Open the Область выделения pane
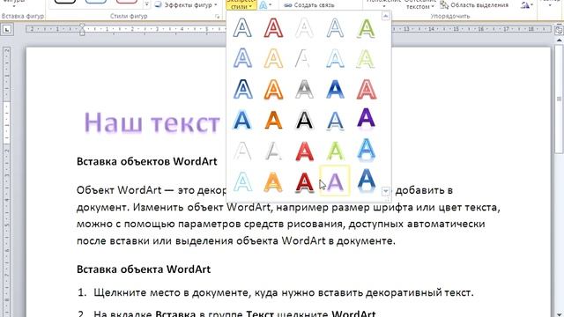Image resolution: width=564 pixels, height=317 pixels. pyautogui.click(x=474, y=5)
